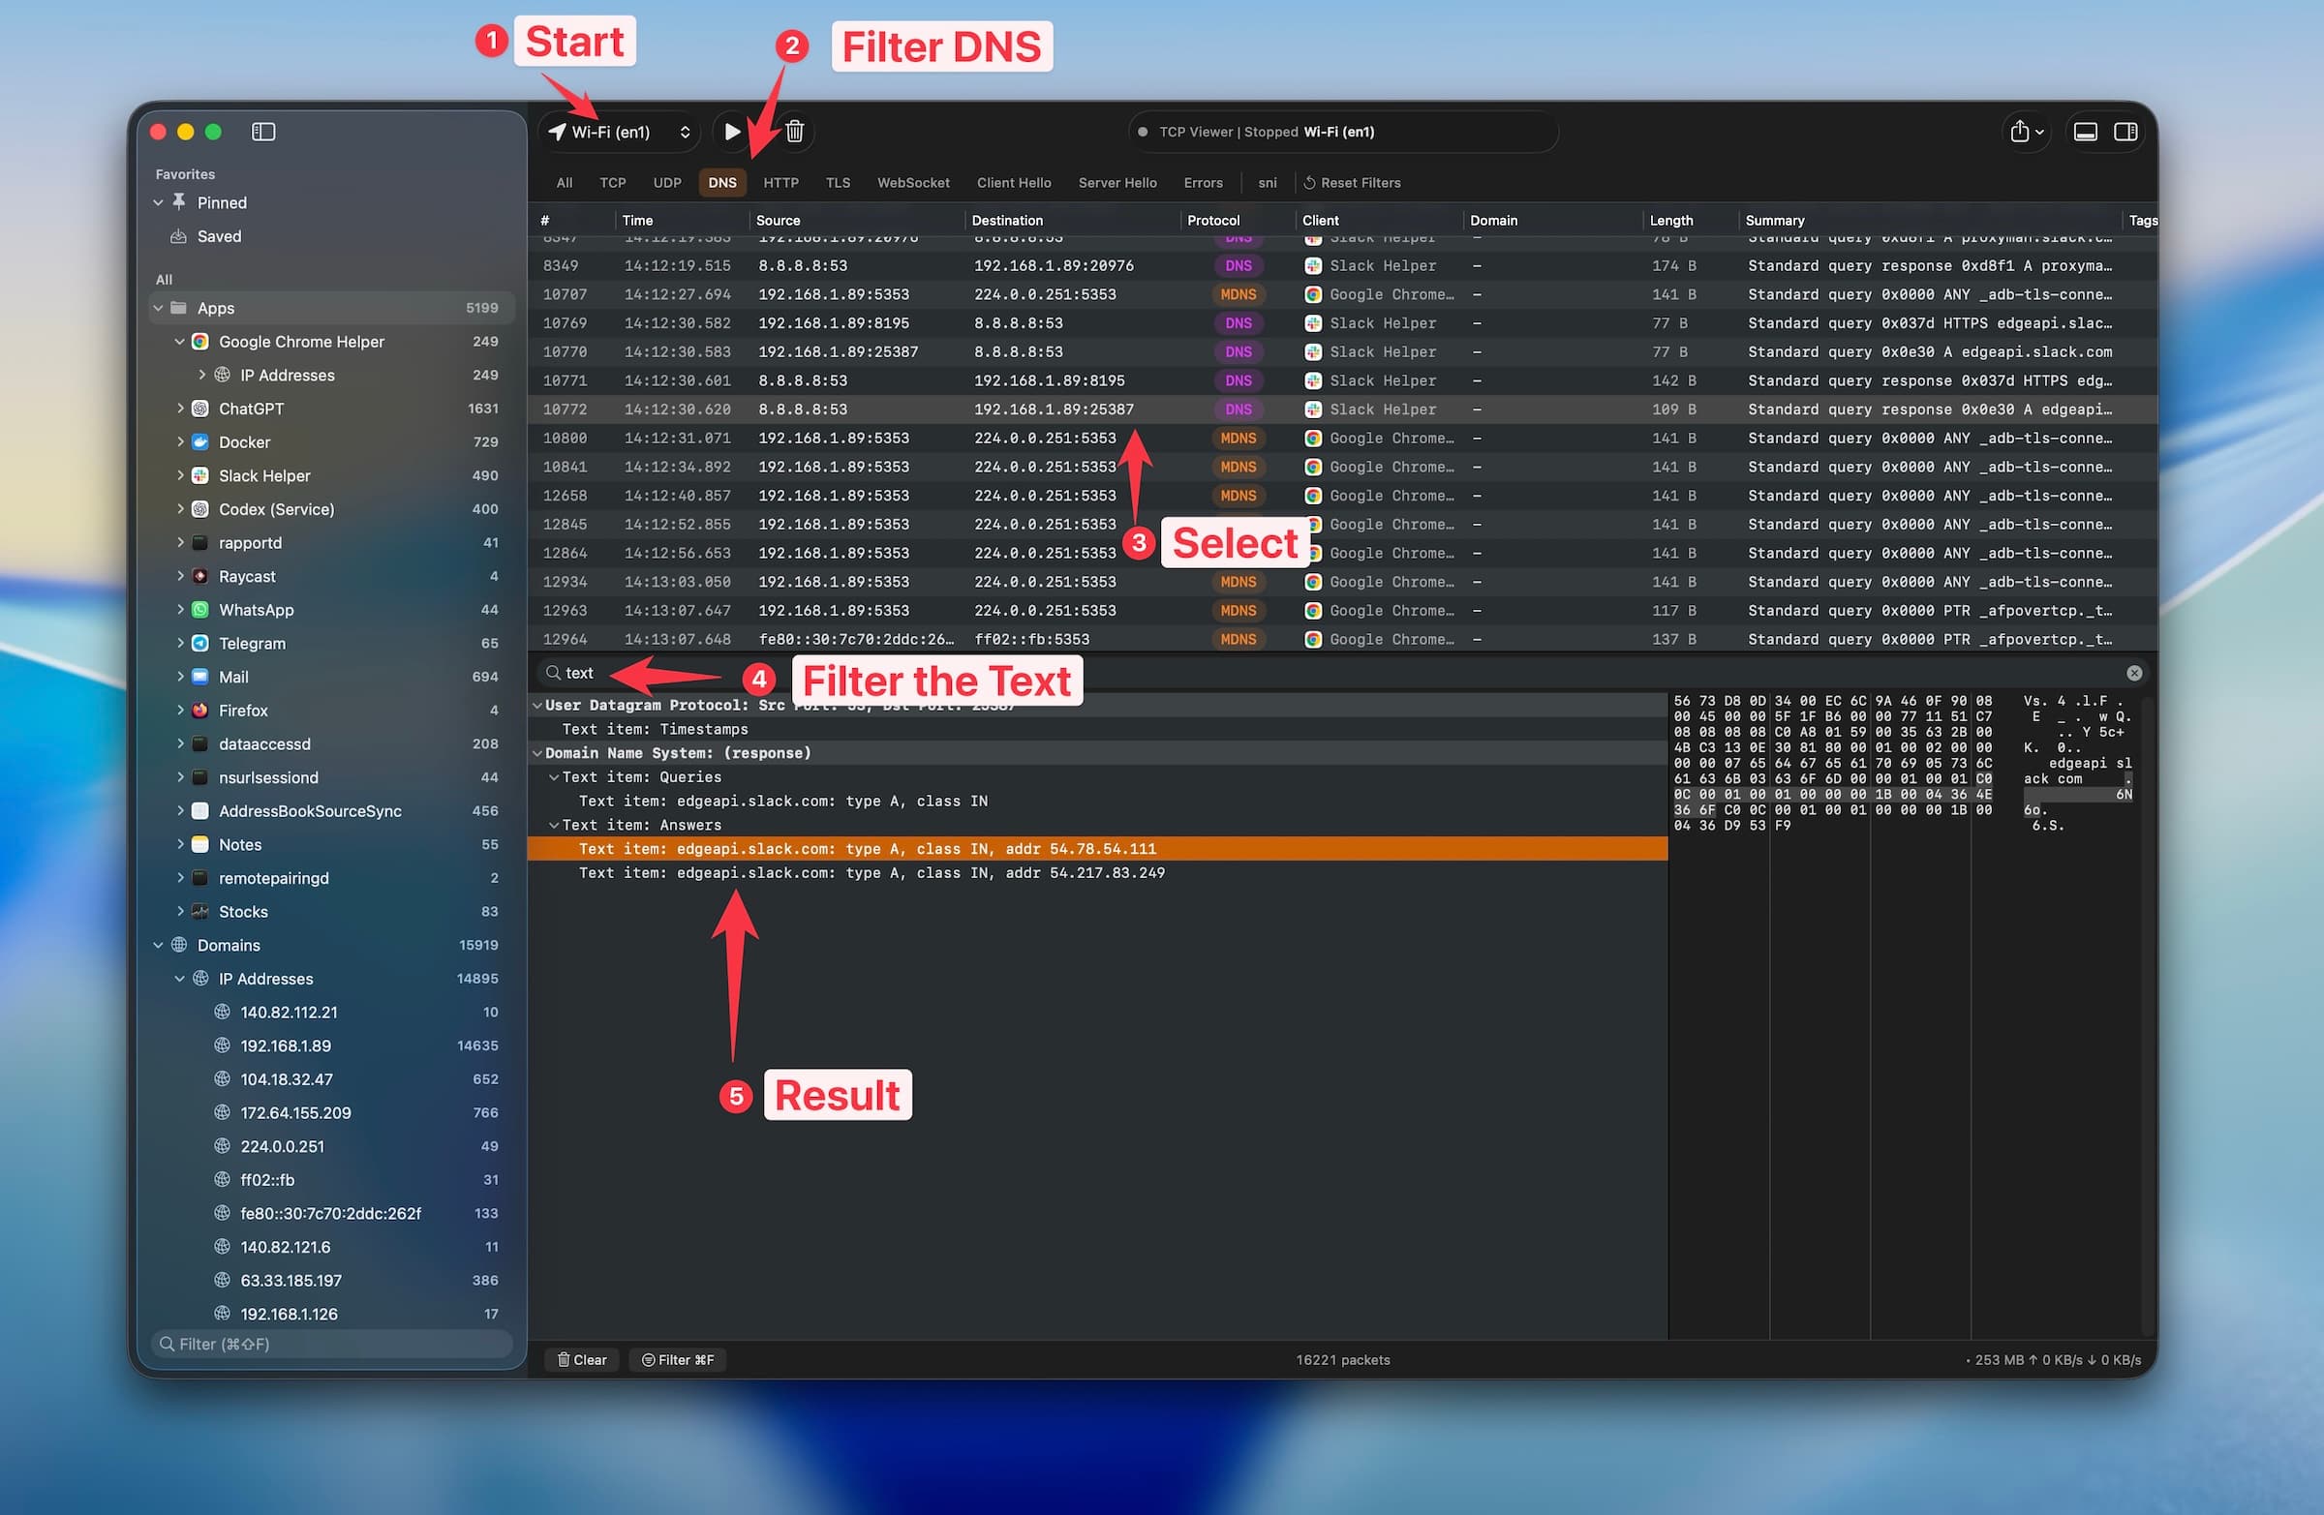The image size is (2324, 1515).
Task: Collapse the Pinned section chevron
Action: 158,202
